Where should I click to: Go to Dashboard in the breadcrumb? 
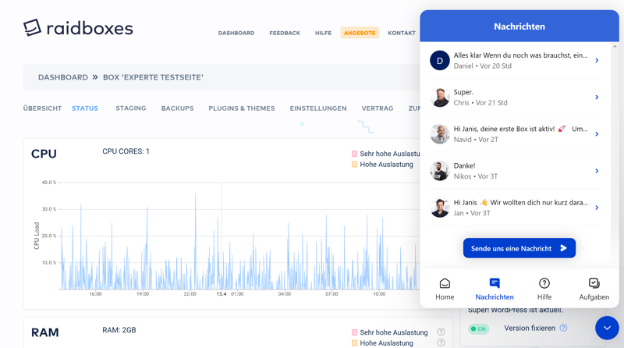pos(63,77)
